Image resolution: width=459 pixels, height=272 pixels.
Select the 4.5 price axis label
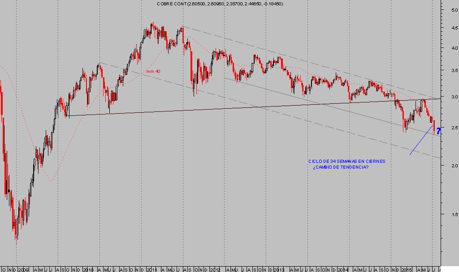pos(448,28)
